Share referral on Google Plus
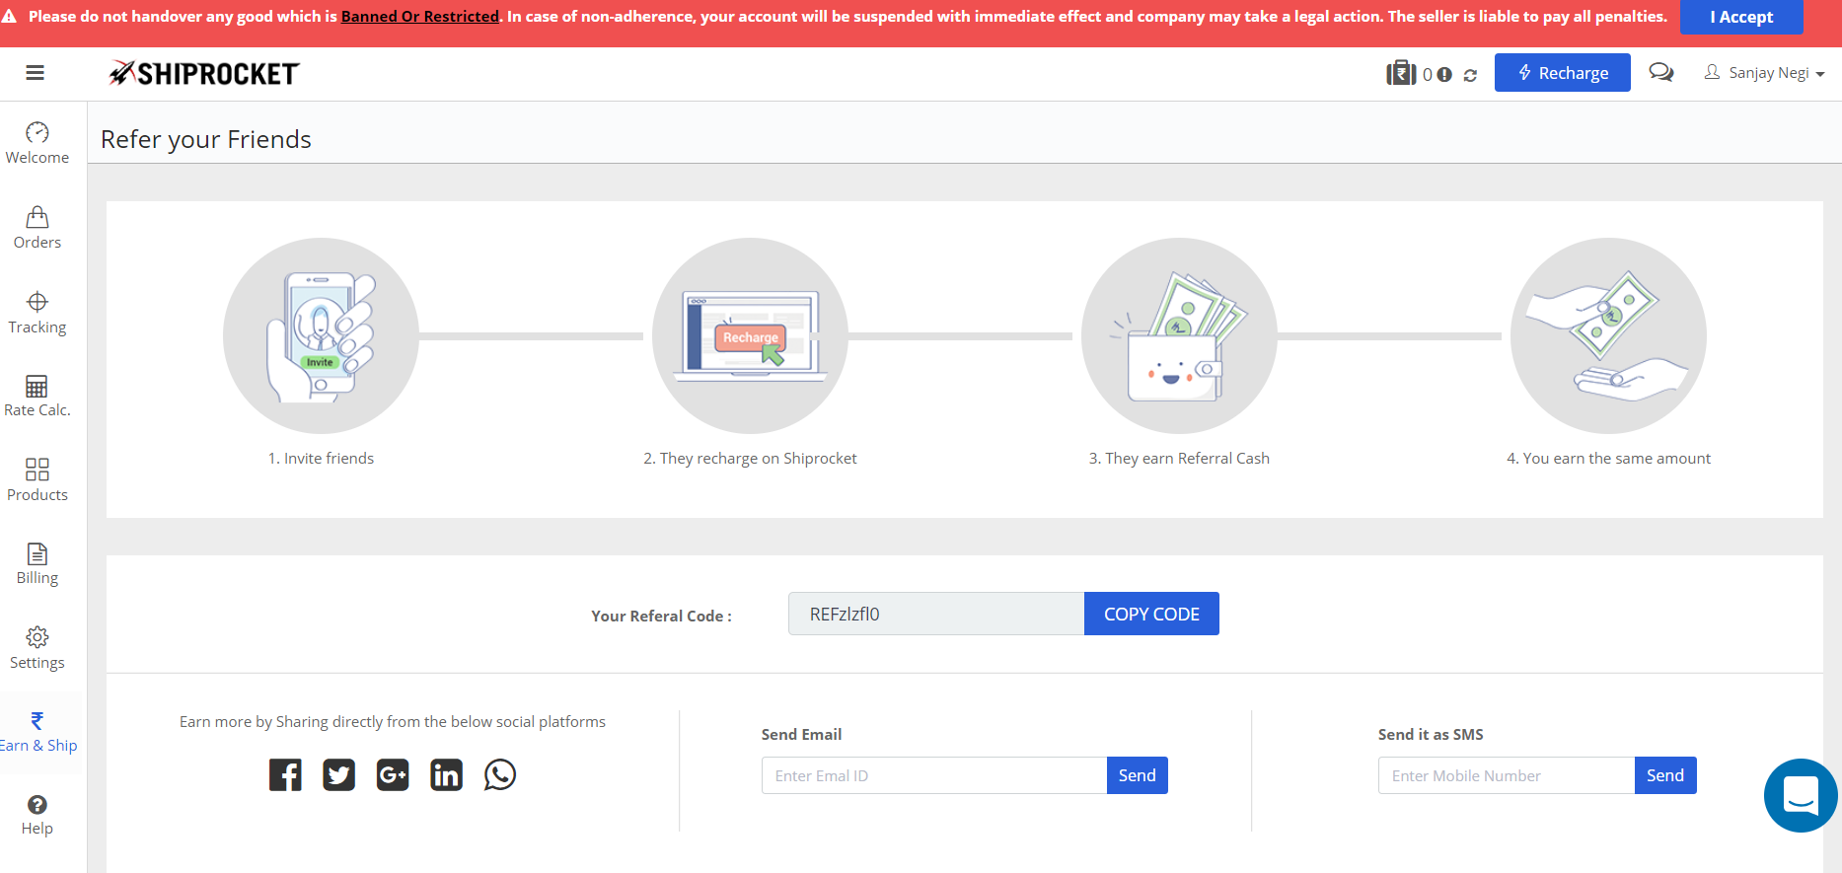1842x873 pixels. 393,775
